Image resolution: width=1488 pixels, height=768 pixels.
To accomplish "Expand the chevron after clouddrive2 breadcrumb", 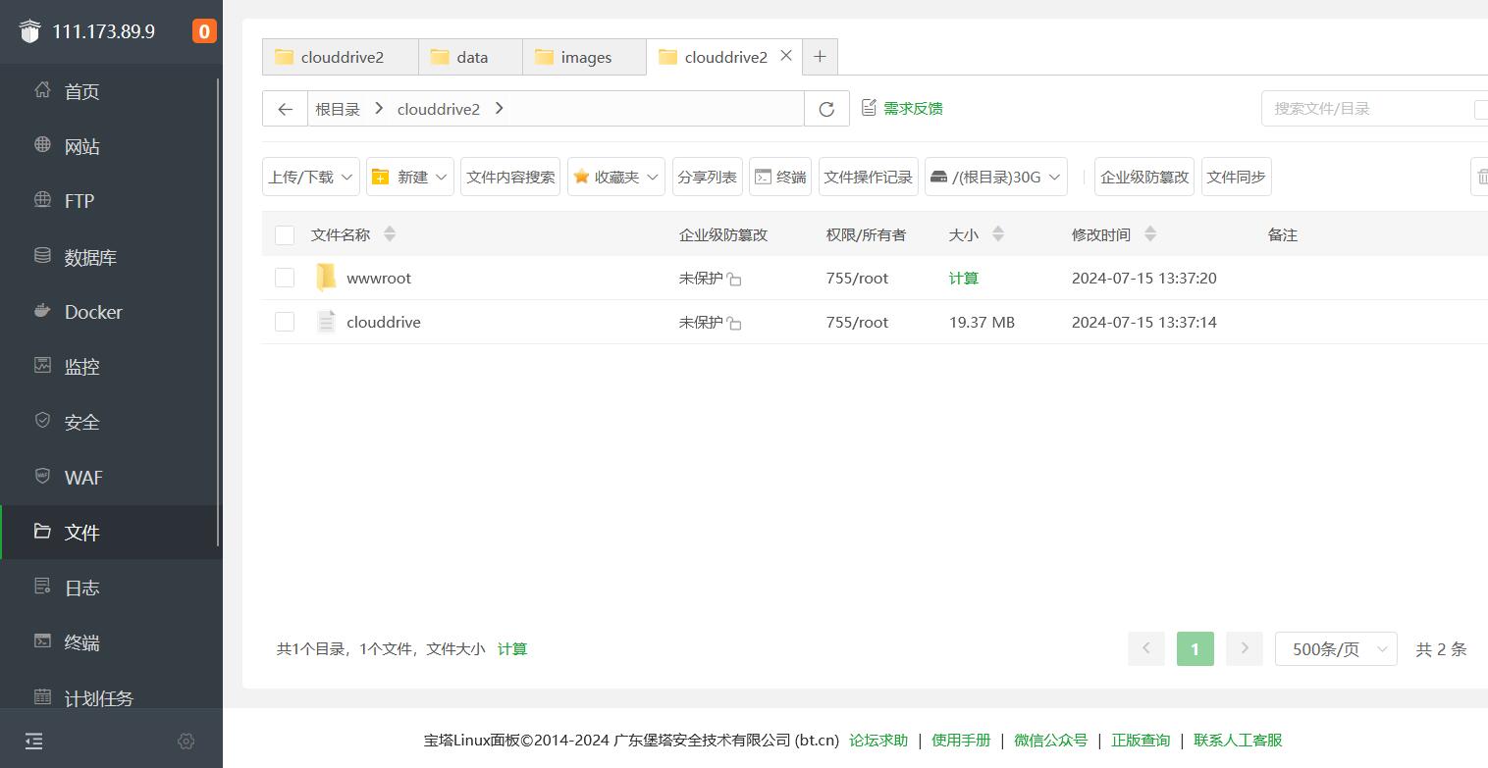I will click(500, 109).
